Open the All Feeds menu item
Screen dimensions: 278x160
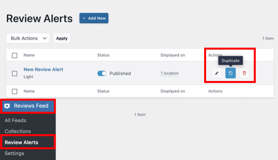pos(15,120)
